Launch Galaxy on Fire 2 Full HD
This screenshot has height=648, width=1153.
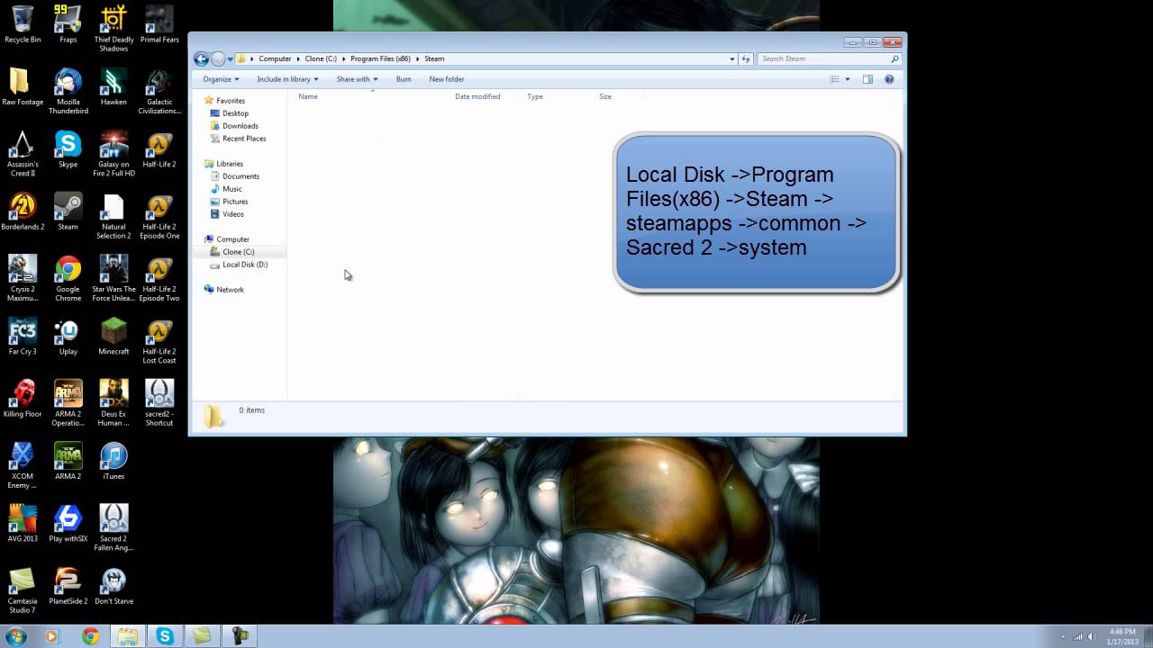pyautogui.click(x=113, y=154)
